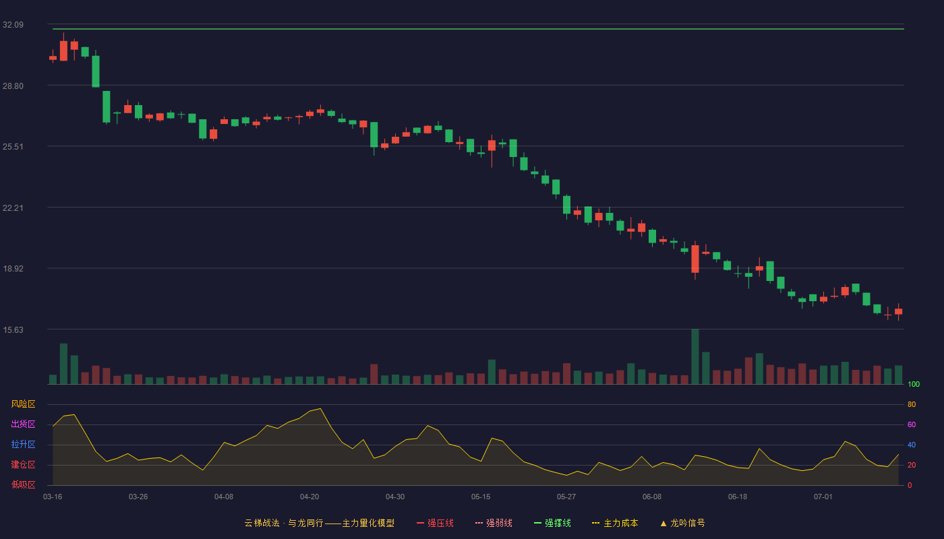Viewport: 944px width, 539px height.
Task: Click the 04-30 date label
Action: pos(395,497)
